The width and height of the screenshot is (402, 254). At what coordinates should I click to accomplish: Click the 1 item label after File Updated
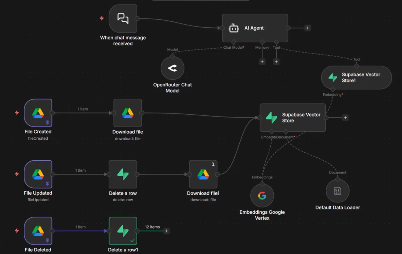coord(80,170)
